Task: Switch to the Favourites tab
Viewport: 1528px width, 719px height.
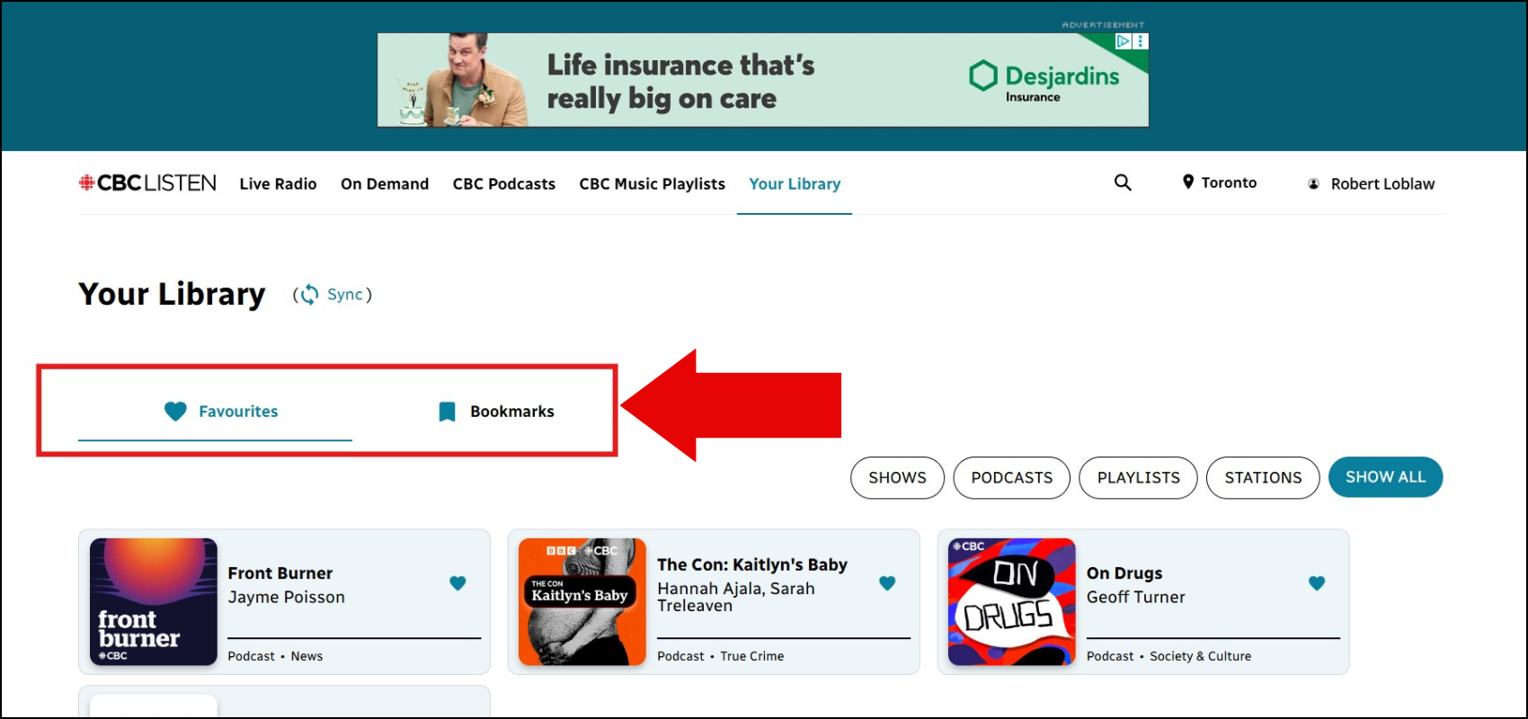Action: [215, 412]
